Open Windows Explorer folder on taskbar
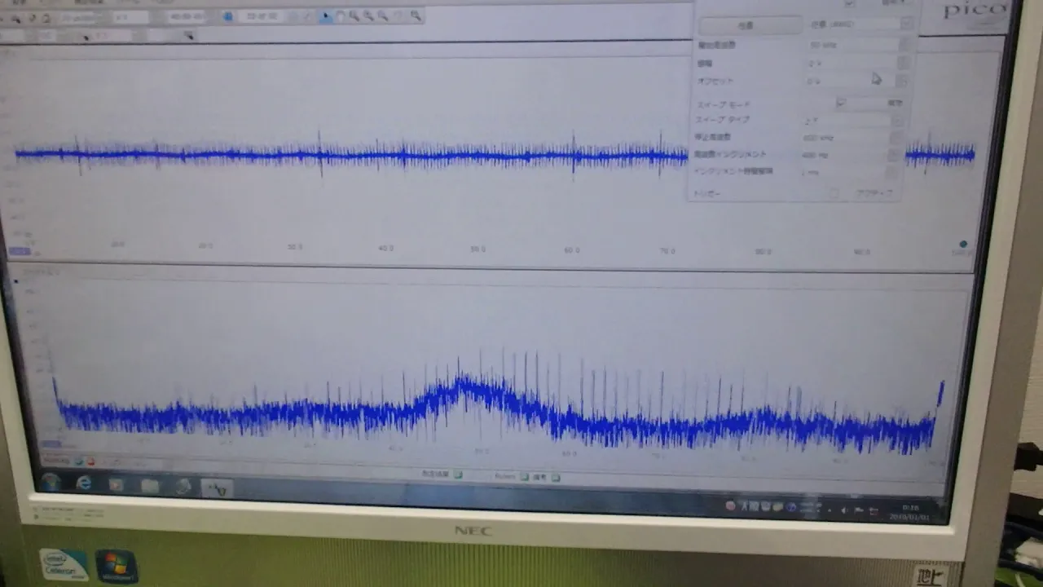1043x587 pixels. pos(150,486)
